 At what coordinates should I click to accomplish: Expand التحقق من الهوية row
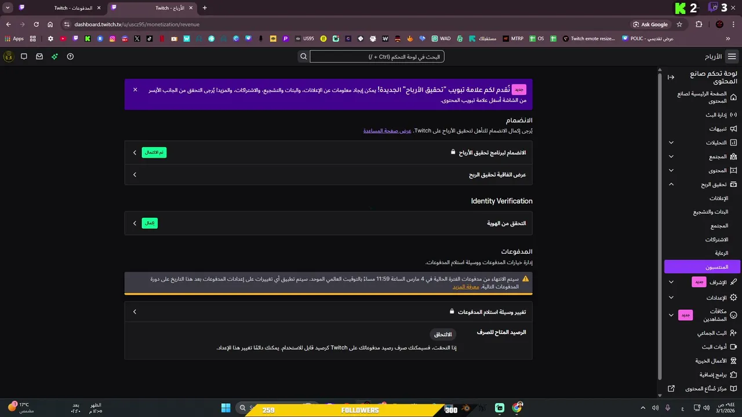click(x=328, y=223)
